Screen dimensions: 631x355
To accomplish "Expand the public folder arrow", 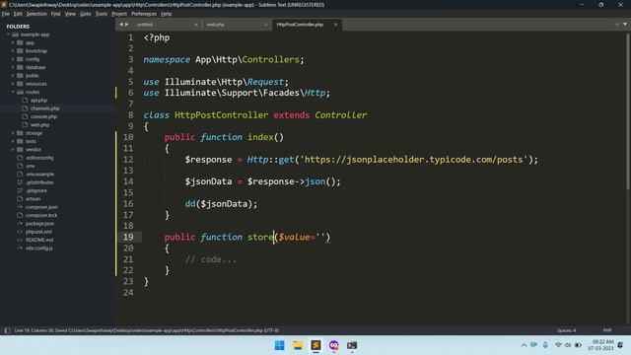I will tap(13, 75).
